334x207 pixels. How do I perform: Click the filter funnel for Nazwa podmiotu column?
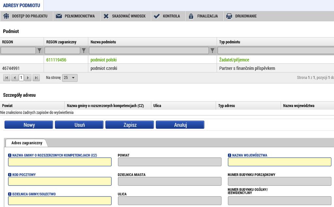pyautogui.click(x=212, y=51)
